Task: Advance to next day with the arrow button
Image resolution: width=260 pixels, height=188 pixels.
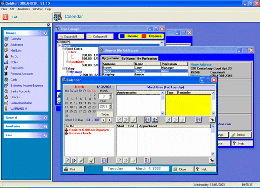Action: (x=110, y=120)
